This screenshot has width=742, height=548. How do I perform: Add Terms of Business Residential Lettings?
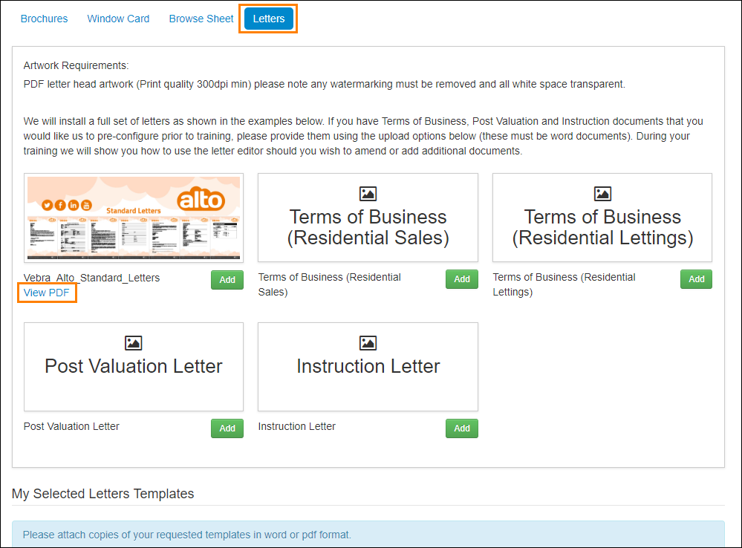696,279
